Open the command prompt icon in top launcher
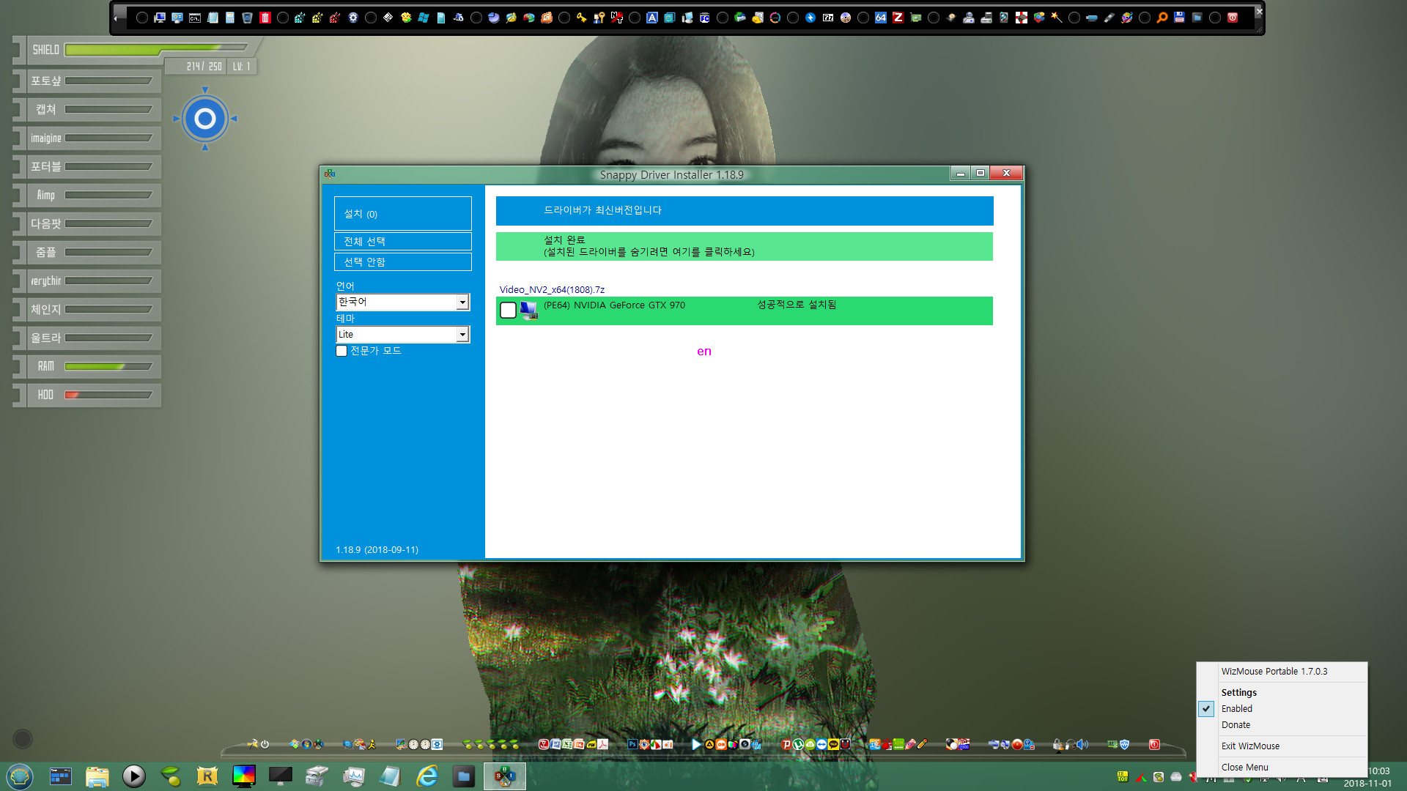1407x791 pixels. tap(195, 18)
